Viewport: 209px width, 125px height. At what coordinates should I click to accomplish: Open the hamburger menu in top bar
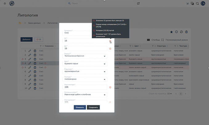pos(4,3)
